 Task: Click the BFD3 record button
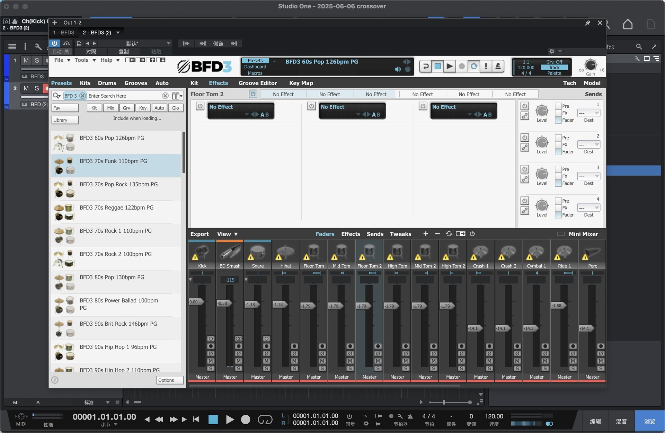[x=462, y=66]
